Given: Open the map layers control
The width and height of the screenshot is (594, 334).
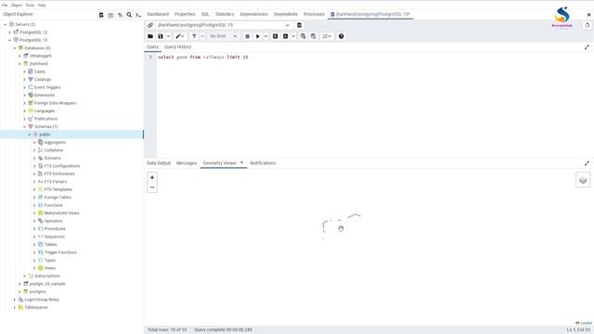Looking at the screenshot, I should pos(583,180).
